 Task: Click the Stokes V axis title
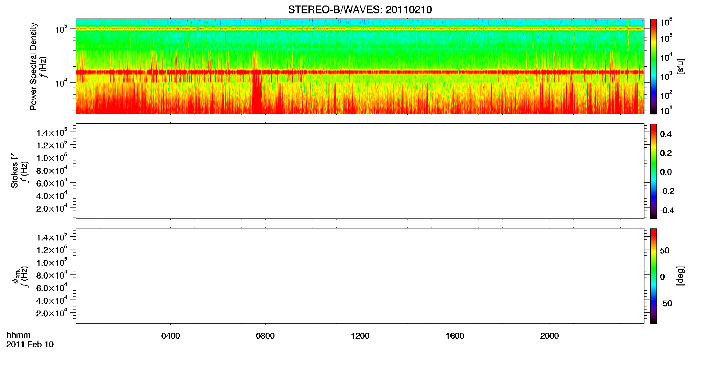point(14,171)
